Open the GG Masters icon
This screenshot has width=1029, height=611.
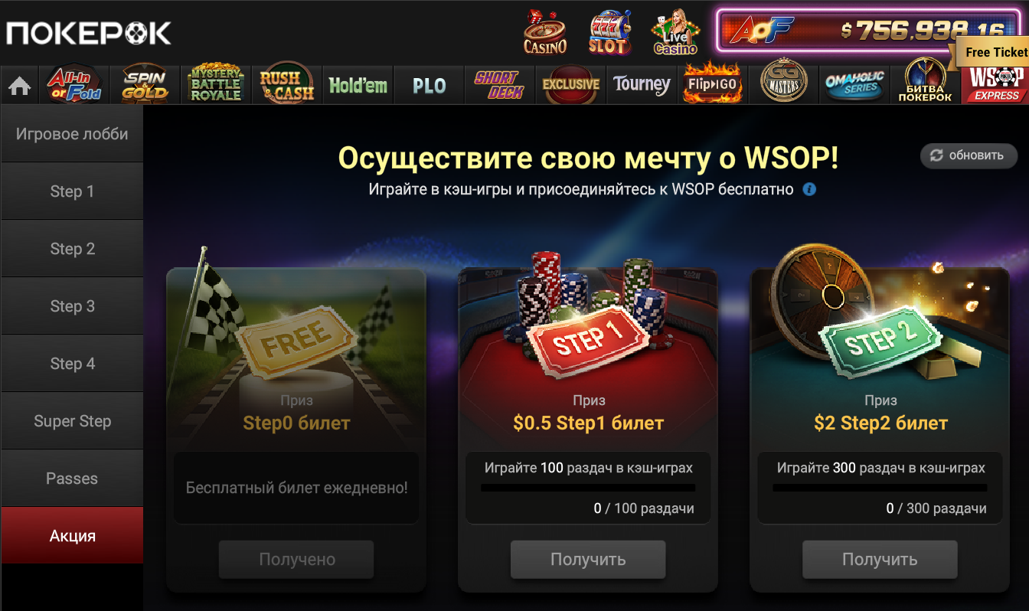click(x=784, y=84)
